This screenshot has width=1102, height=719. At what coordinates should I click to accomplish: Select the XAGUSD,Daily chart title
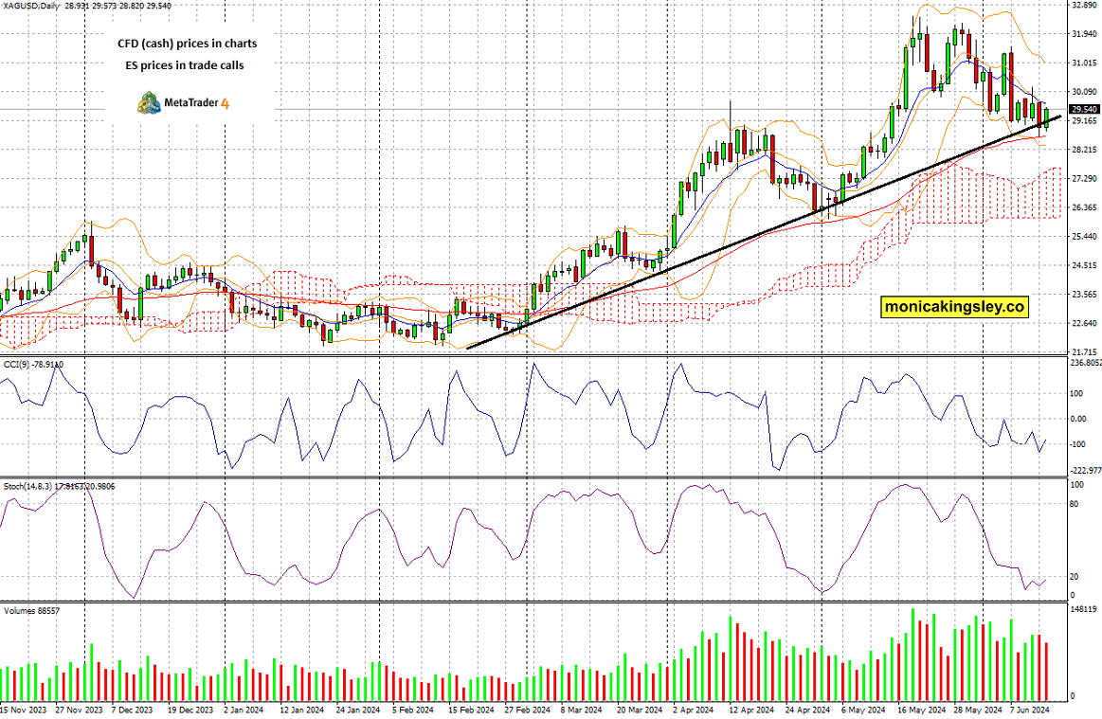[x=30, y=6]
